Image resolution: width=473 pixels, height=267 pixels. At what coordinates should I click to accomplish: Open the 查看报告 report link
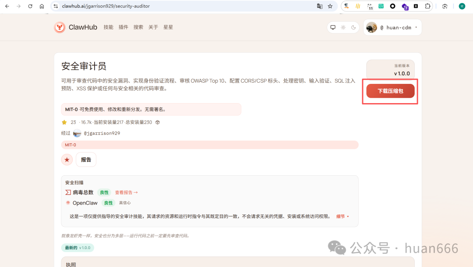point(124,192)
